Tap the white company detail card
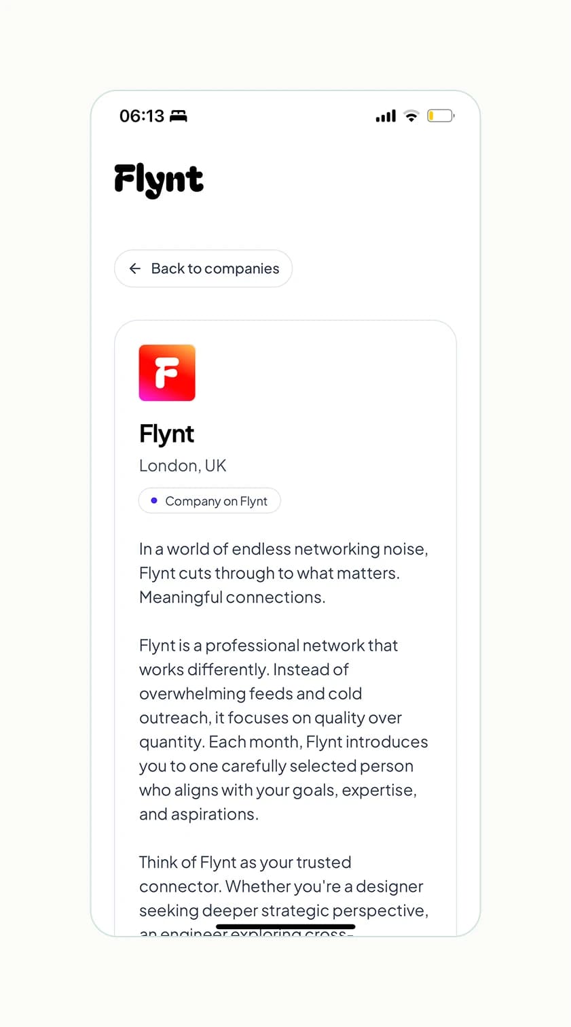 click(x=285, y=612)
